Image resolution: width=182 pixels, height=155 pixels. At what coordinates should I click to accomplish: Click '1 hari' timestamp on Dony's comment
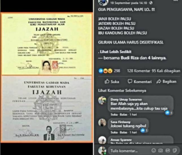[x=133, y=115]
